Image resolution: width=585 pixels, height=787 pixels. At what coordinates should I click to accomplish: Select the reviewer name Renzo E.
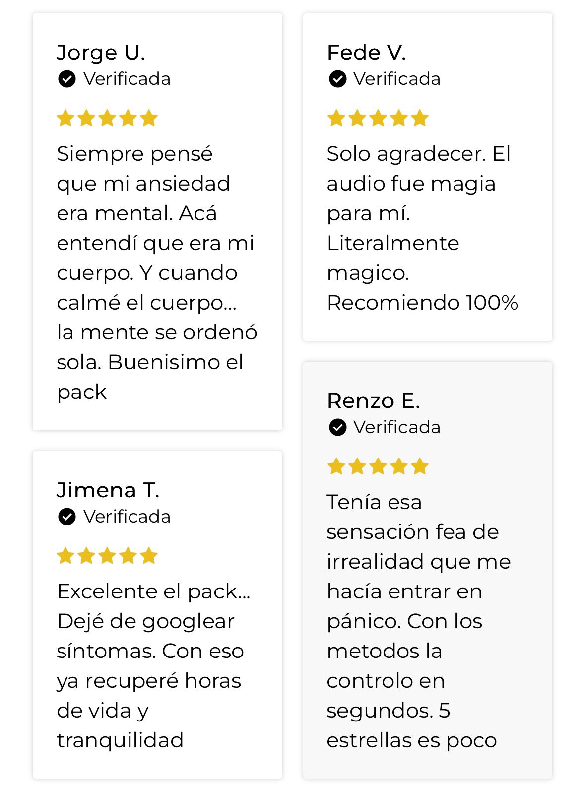(373, 401)
